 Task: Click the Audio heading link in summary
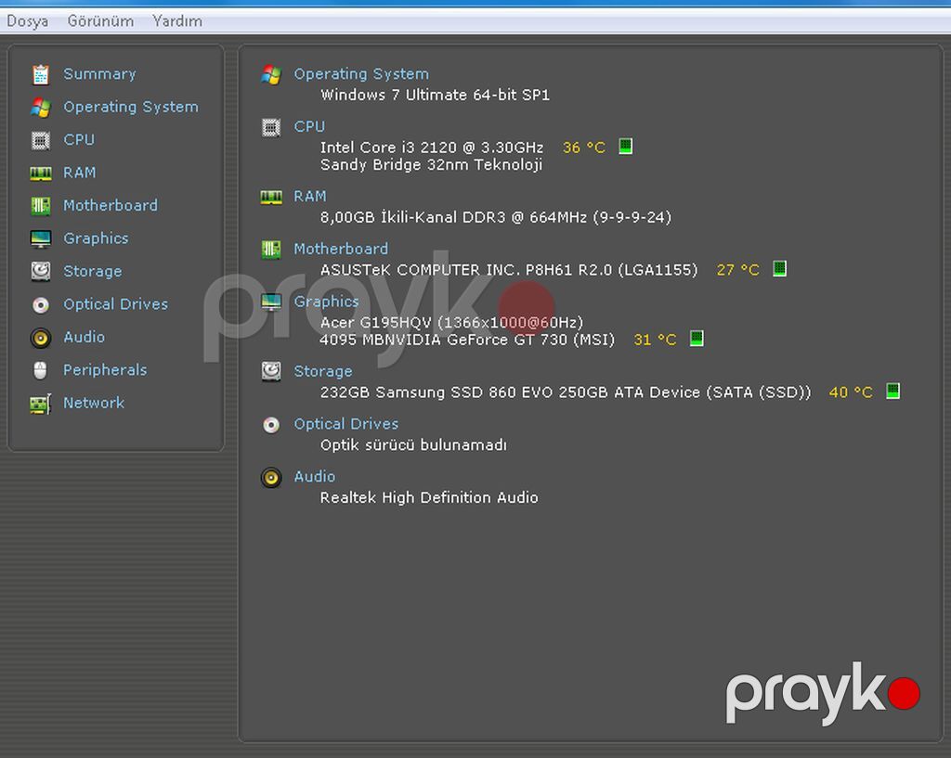pyautogui.click(x=314, y=477)
